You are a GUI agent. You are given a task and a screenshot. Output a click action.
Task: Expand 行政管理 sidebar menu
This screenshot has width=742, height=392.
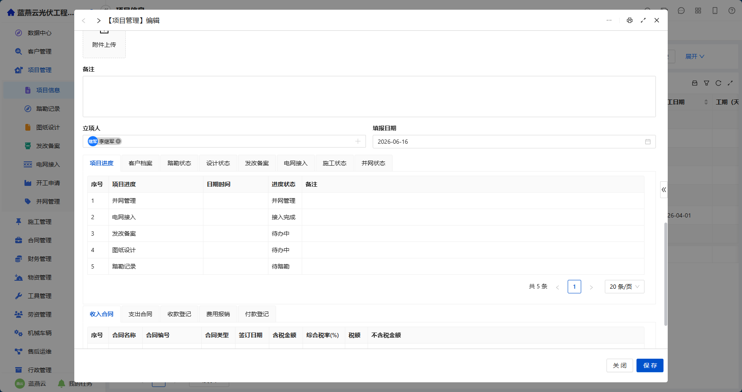pyautogui.click(x=39, y=370)
